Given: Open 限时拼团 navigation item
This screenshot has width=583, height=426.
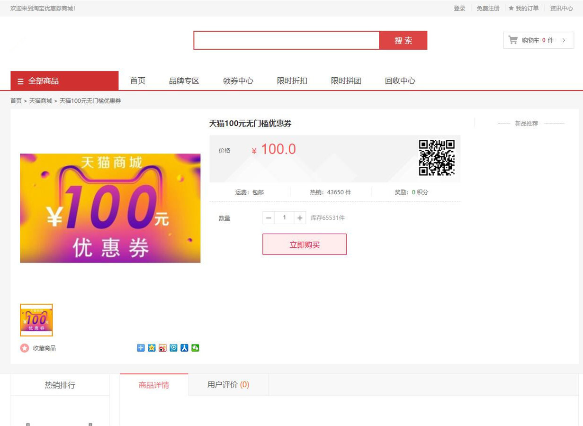Looking at the screenshot, I should (346, 81).
